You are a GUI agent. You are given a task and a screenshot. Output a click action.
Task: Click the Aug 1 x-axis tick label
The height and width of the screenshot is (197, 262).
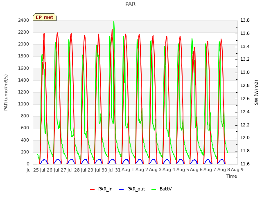[128, 170]
